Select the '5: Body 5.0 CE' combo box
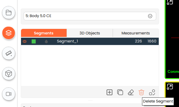 [x=86, y=16]
